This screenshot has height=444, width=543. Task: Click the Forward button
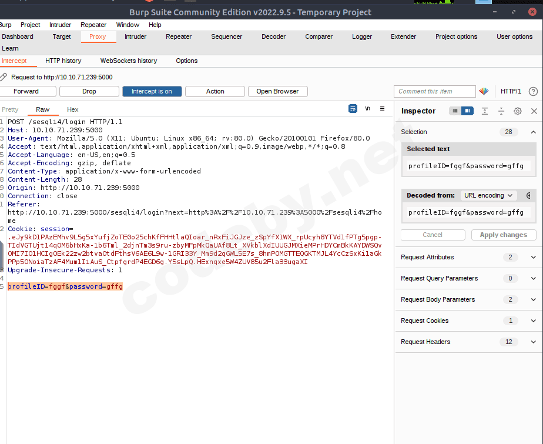(x=26, y=91)
